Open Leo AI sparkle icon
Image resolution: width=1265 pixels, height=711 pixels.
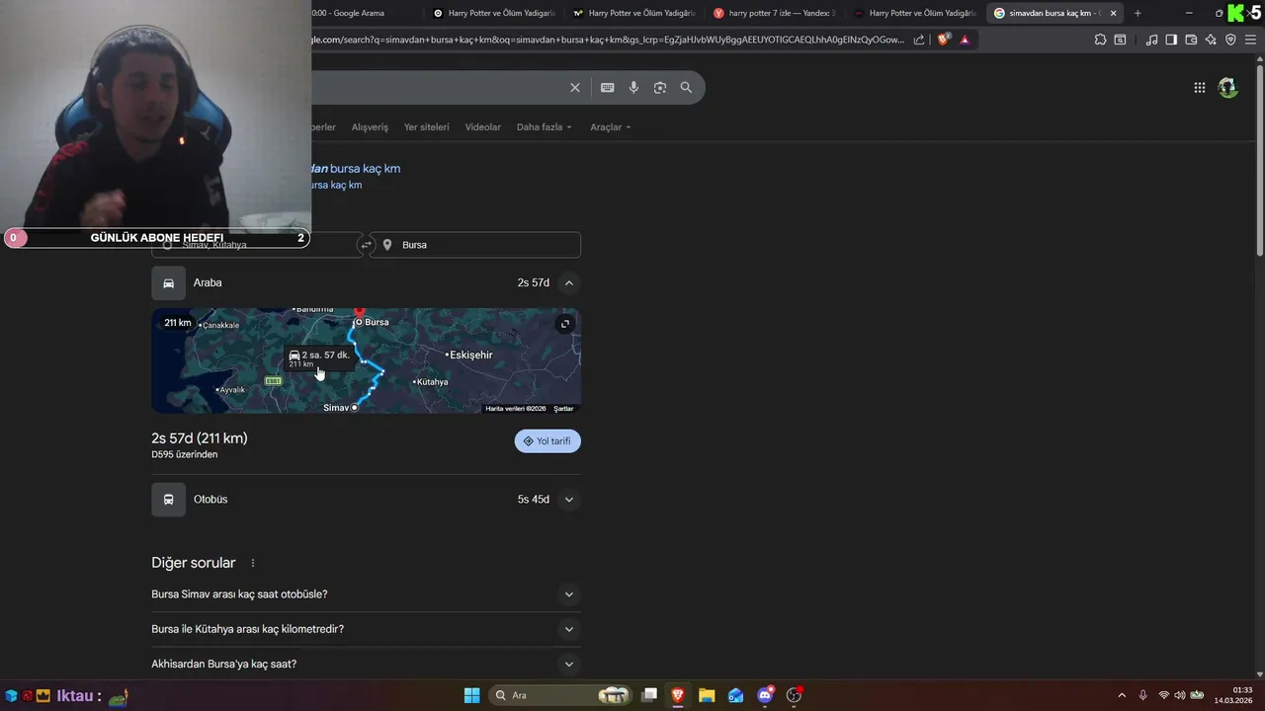tap(1211, 39)
